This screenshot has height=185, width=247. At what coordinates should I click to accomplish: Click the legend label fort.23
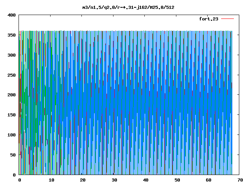(x=209, y=19)
